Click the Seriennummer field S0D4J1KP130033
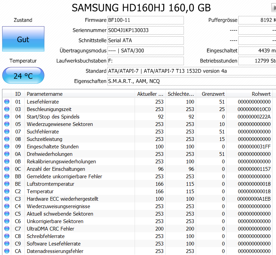 145,31
